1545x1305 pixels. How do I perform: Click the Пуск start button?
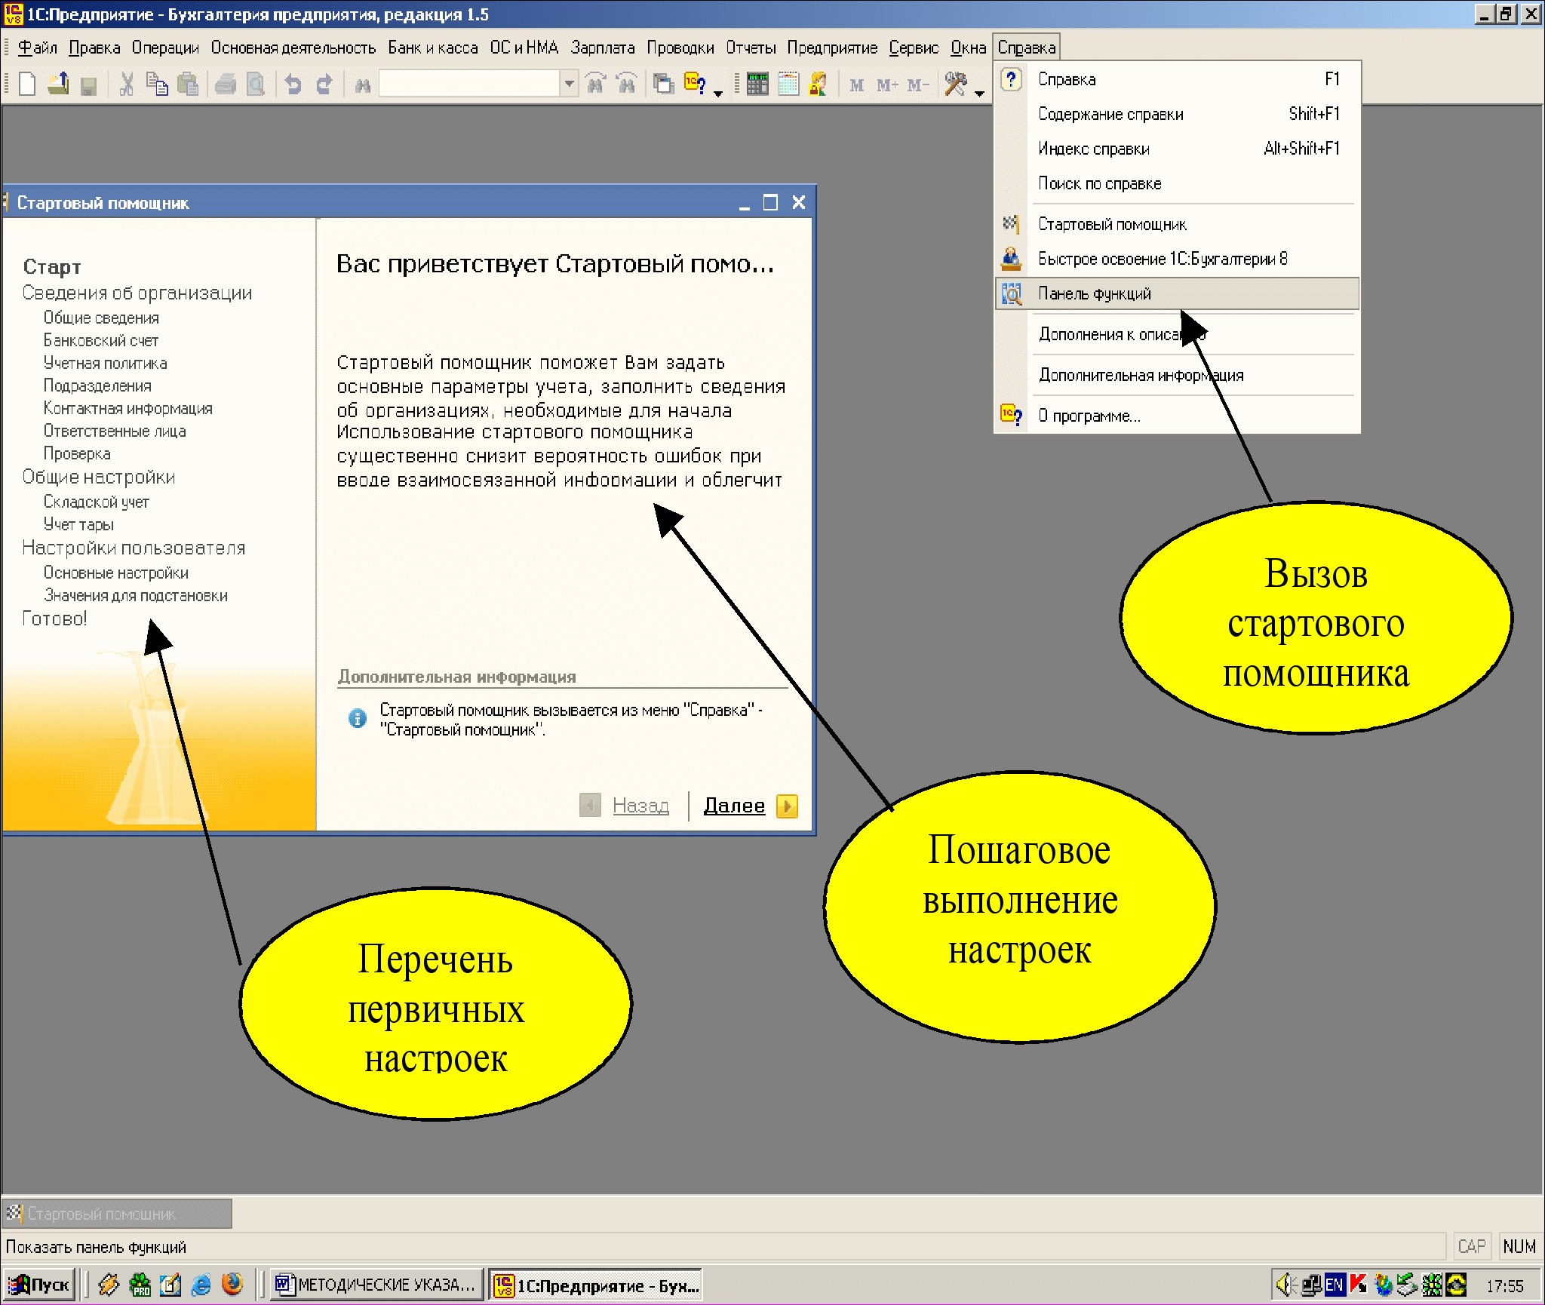(x=39, y=1285)
